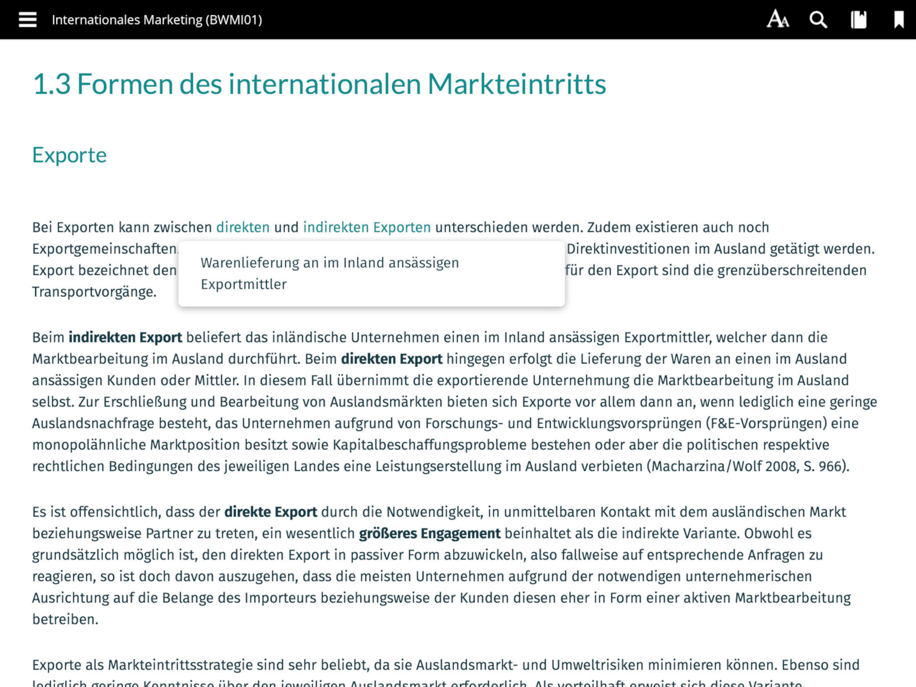Click the text '(F&E-Vorsprüngen)'
The height and width of the screenshot is (687, 916).
(x=766, y=423)
